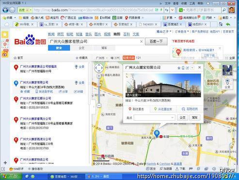
Task: Zoom in with the map plus button
Action: [99, 76]
